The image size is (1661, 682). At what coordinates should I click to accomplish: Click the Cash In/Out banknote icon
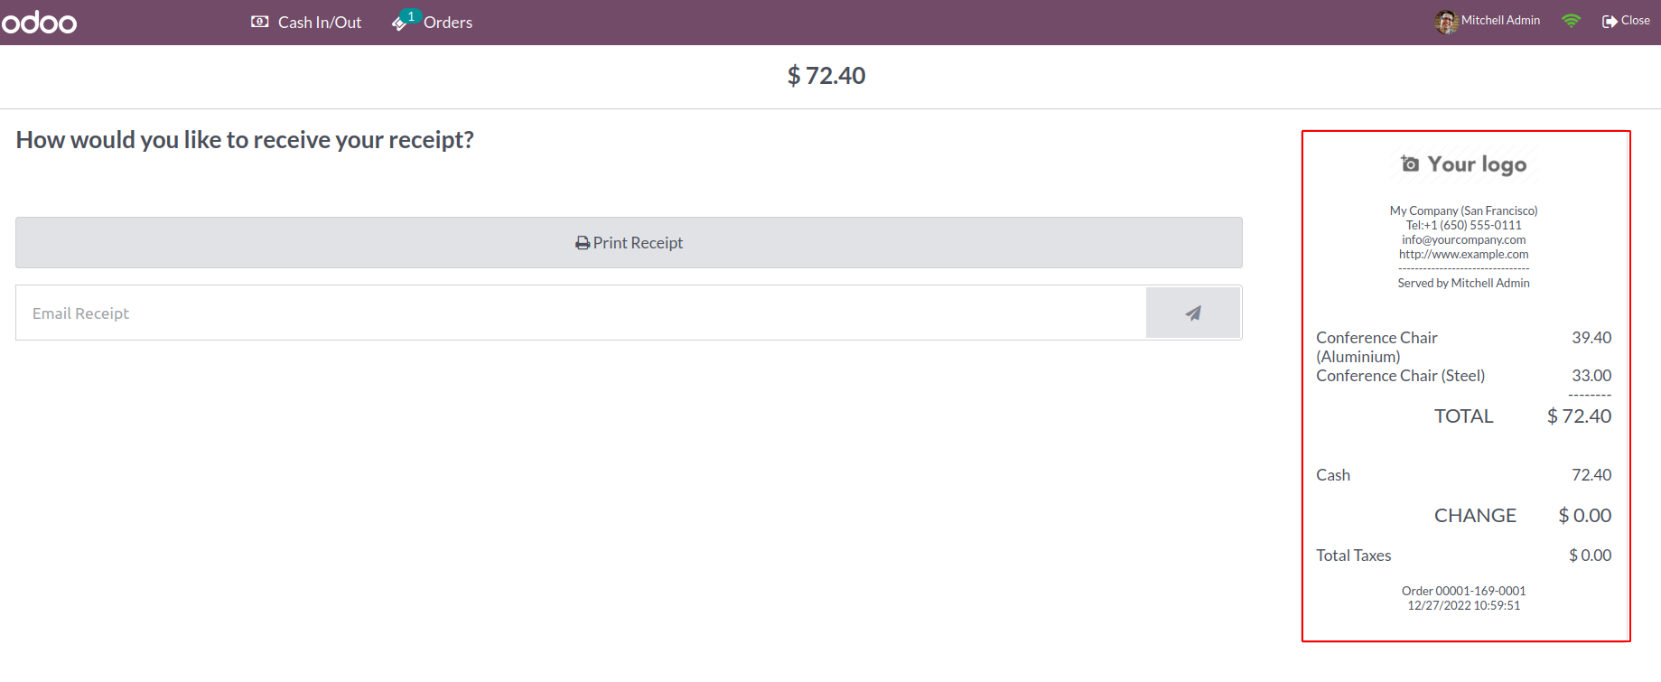pyautogui.click(x=259, y=22)
